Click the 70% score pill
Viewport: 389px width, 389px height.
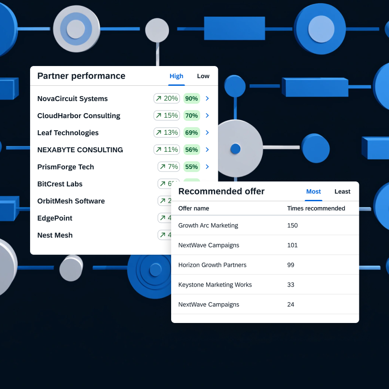[x=191, y=115]
